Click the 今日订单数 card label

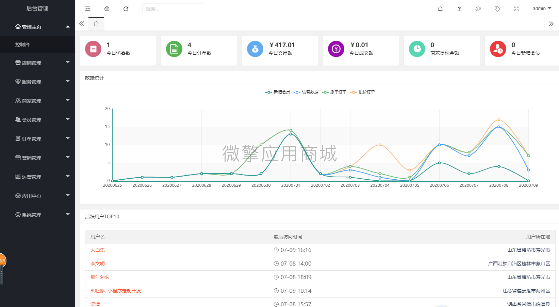[200, 53]
